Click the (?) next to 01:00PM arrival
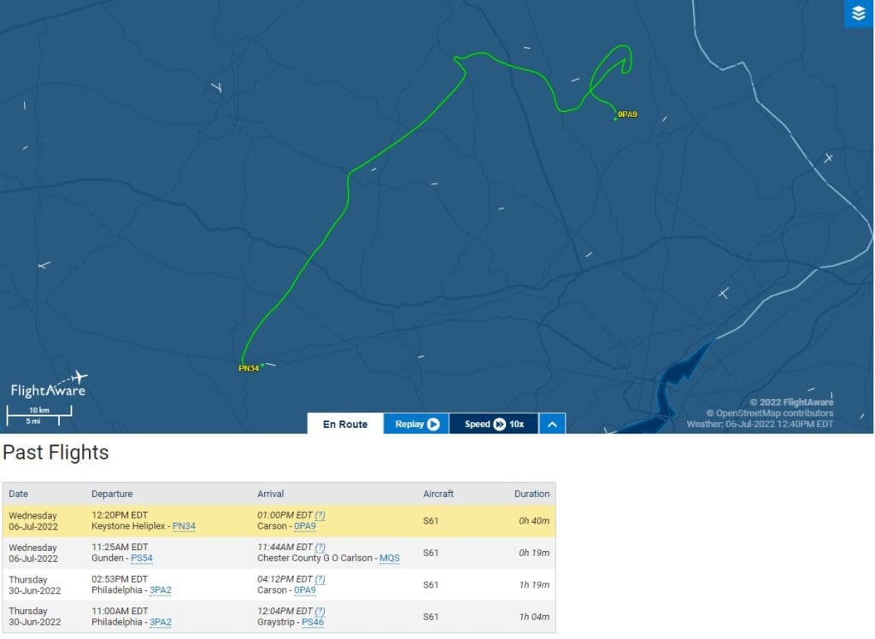The image size is (875, 639). point(320,515)
